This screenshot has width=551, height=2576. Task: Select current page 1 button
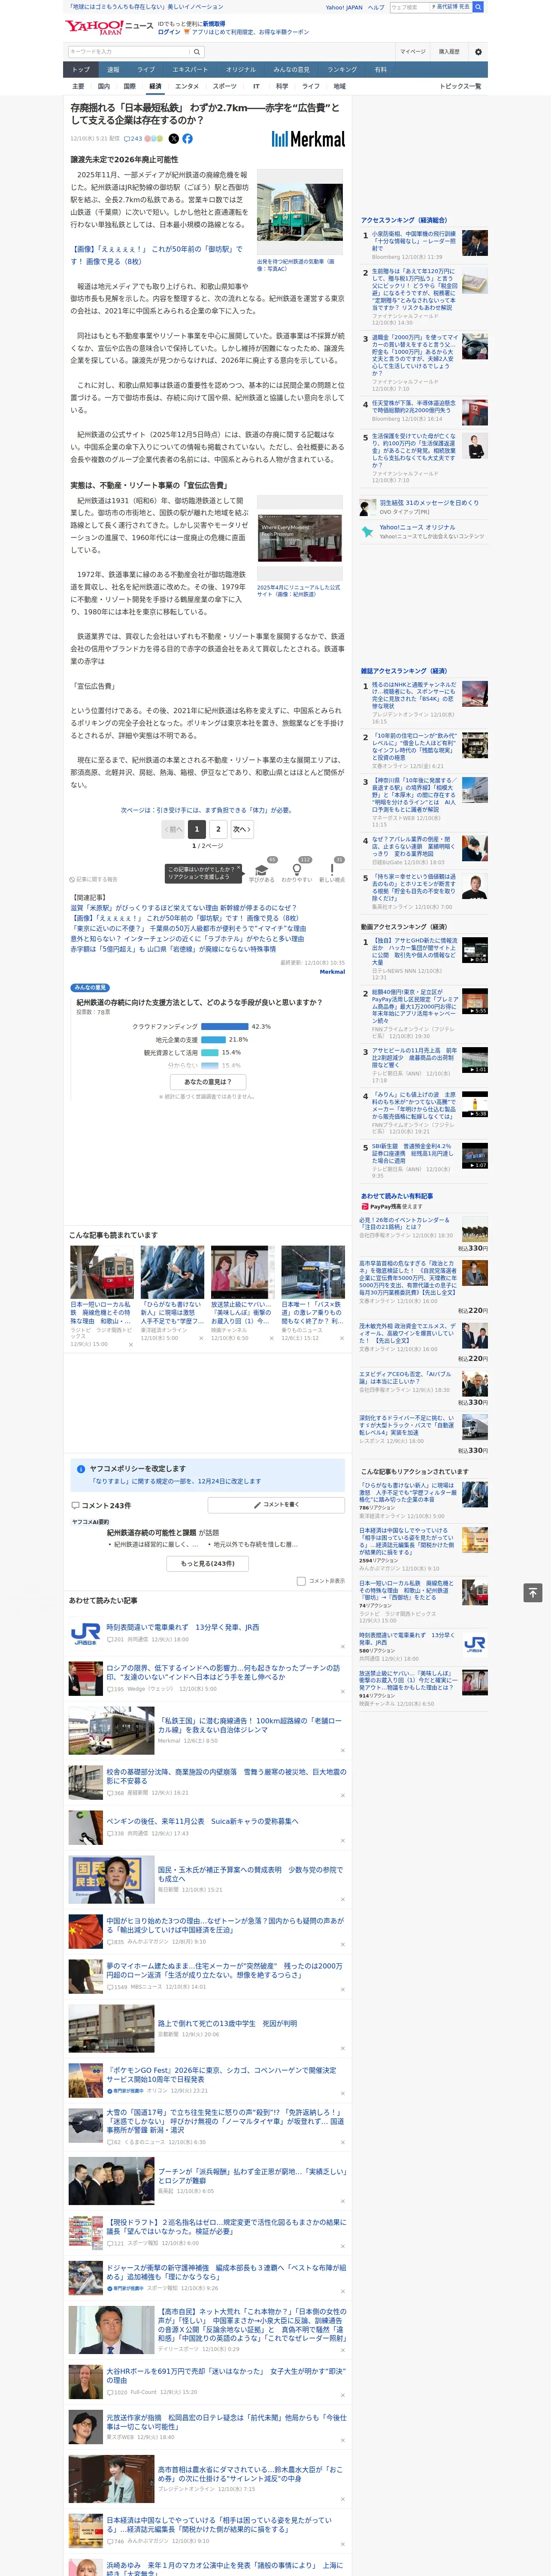[197, 829]
